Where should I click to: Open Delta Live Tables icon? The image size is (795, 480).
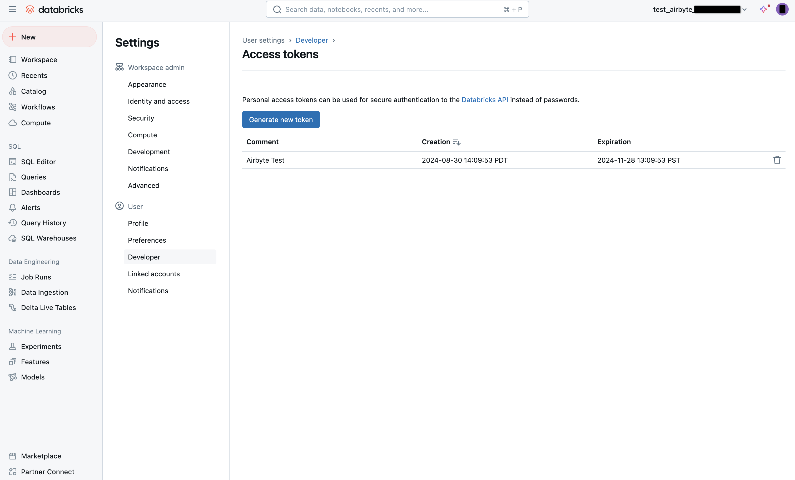(x=13, y=307)
